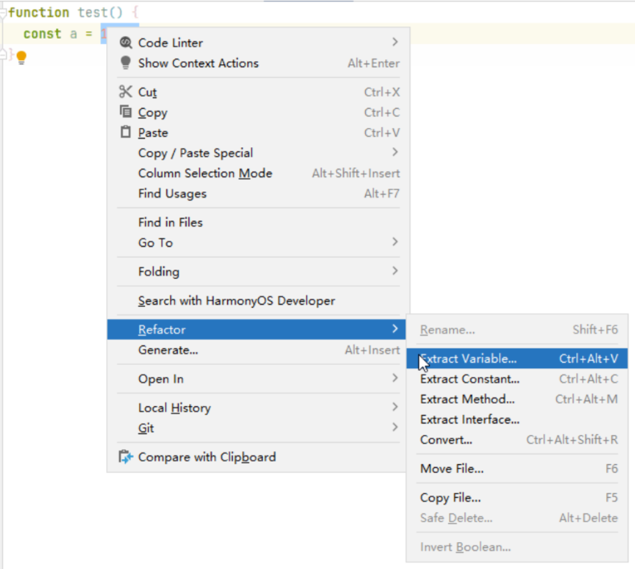635x569 pixels.
Task: Click the Compare with Clipboard icon
Action: [x=126, y=457]
